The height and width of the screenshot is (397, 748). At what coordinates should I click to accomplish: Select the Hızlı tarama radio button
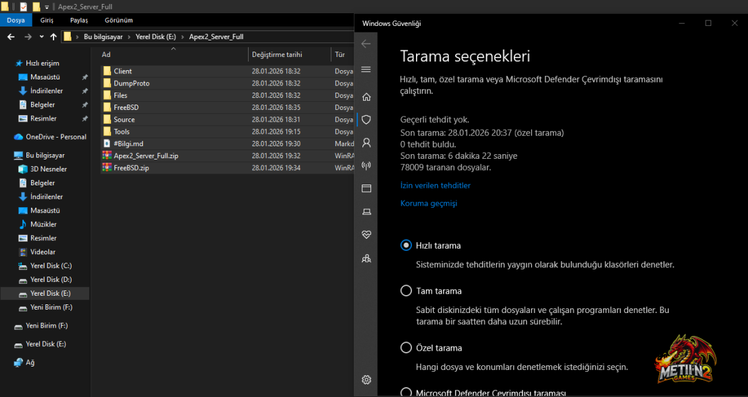tap(406, 245)
